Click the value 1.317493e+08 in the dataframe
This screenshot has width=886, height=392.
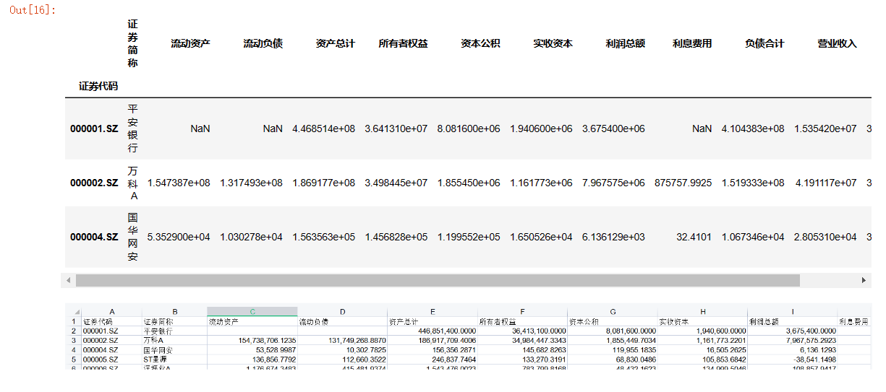click(251, 183)
